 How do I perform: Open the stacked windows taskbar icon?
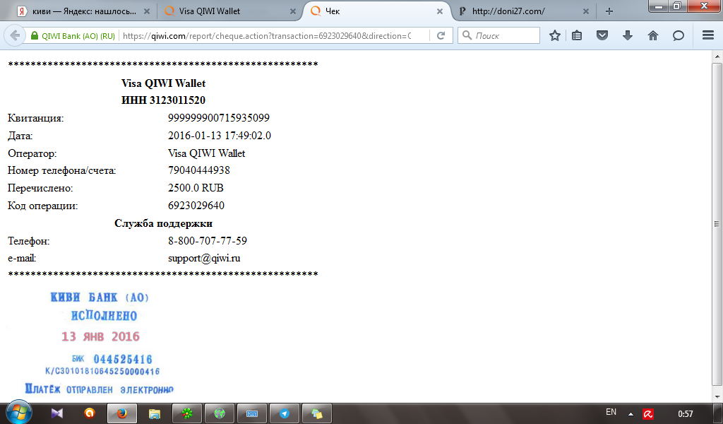(x=317, y=413)
